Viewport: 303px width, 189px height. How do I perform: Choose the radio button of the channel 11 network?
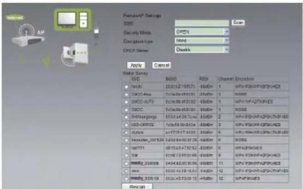pos(126,163)
